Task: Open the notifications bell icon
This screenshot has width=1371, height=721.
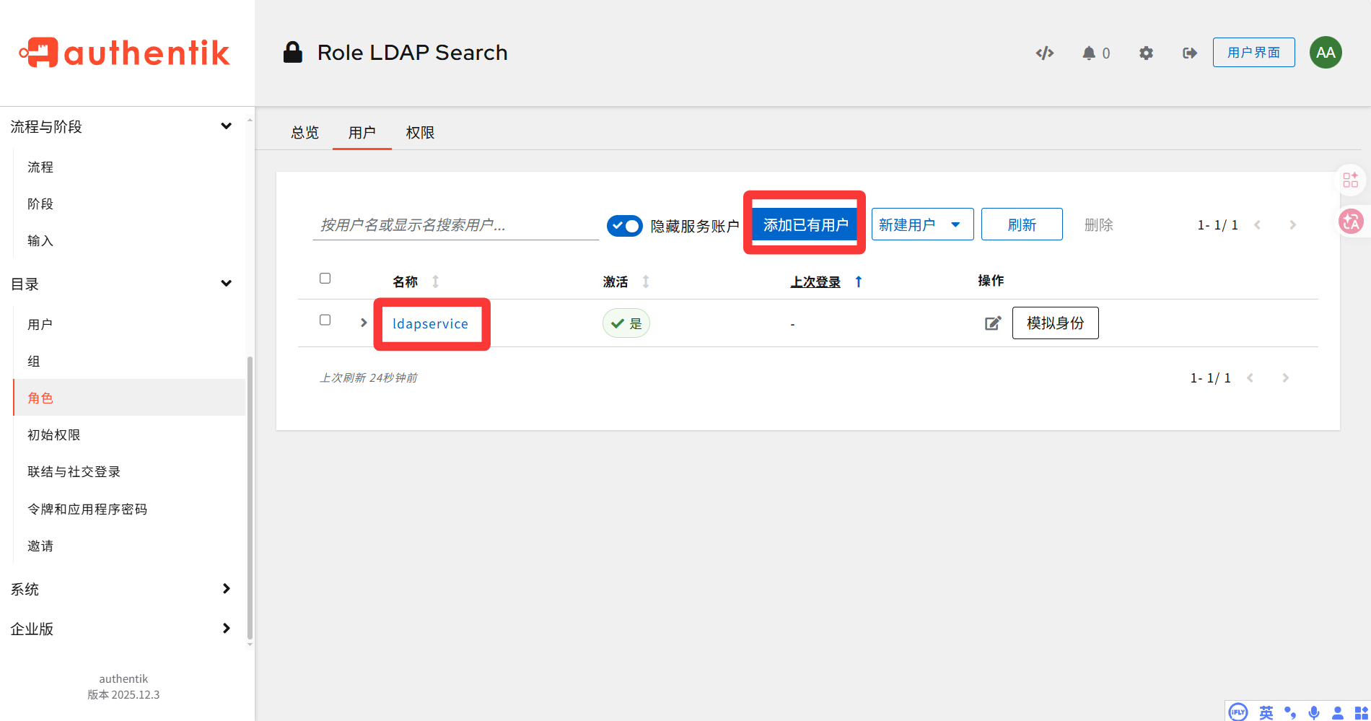Action: point(1089,53)
